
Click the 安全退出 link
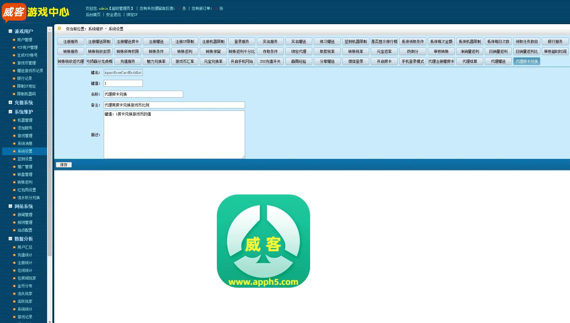113,15
